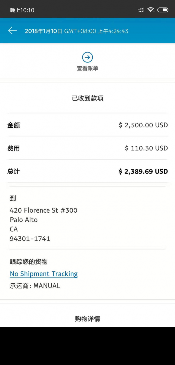Tap the circled arrow view-invoice icon

point(87,57)
